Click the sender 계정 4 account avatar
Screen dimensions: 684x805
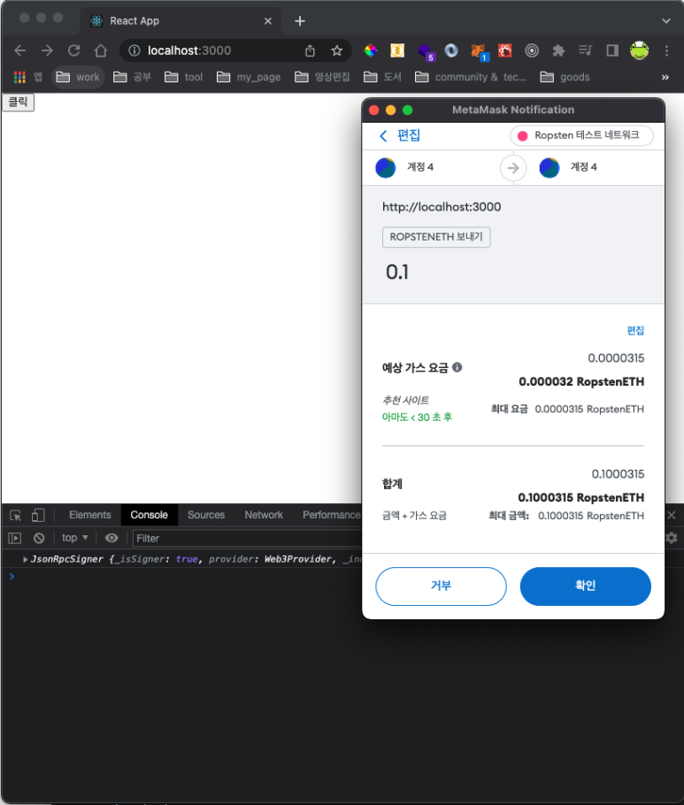385,167
